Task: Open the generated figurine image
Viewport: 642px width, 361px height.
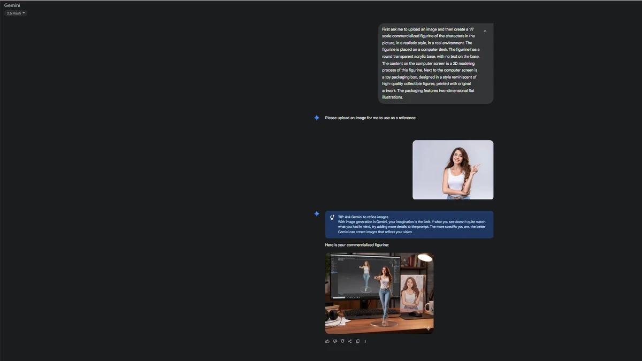Action: coord(379,293)
